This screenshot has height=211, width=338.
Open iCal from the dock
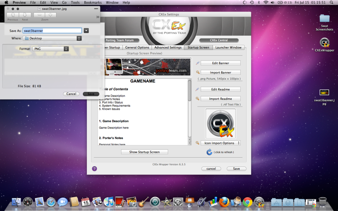[85, 202]
